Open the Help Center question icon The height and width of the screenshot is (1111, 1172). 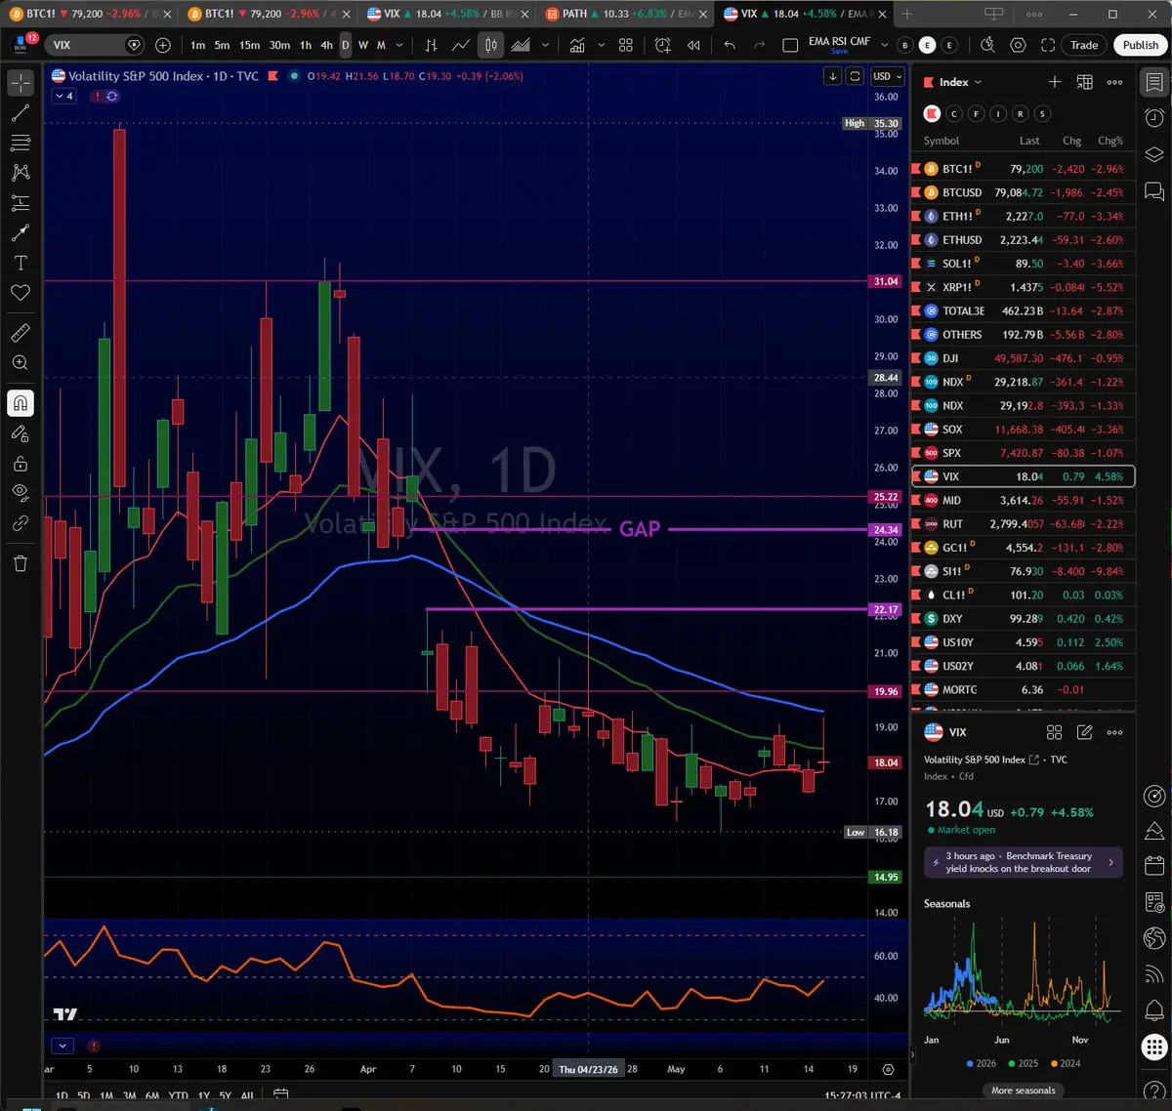(1154, 1090)
